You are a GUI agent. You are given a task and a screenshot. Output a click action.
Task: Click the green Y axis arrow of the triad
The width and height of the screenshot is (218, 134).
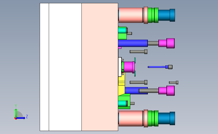(16, 113)
